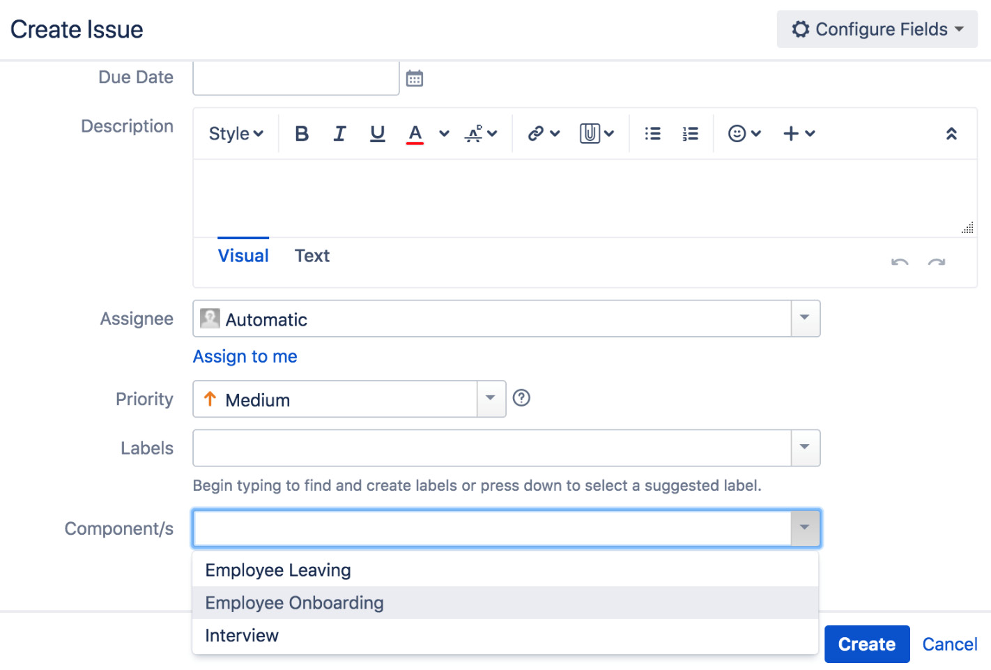Select Employee Onboarding from the component list

293,602
